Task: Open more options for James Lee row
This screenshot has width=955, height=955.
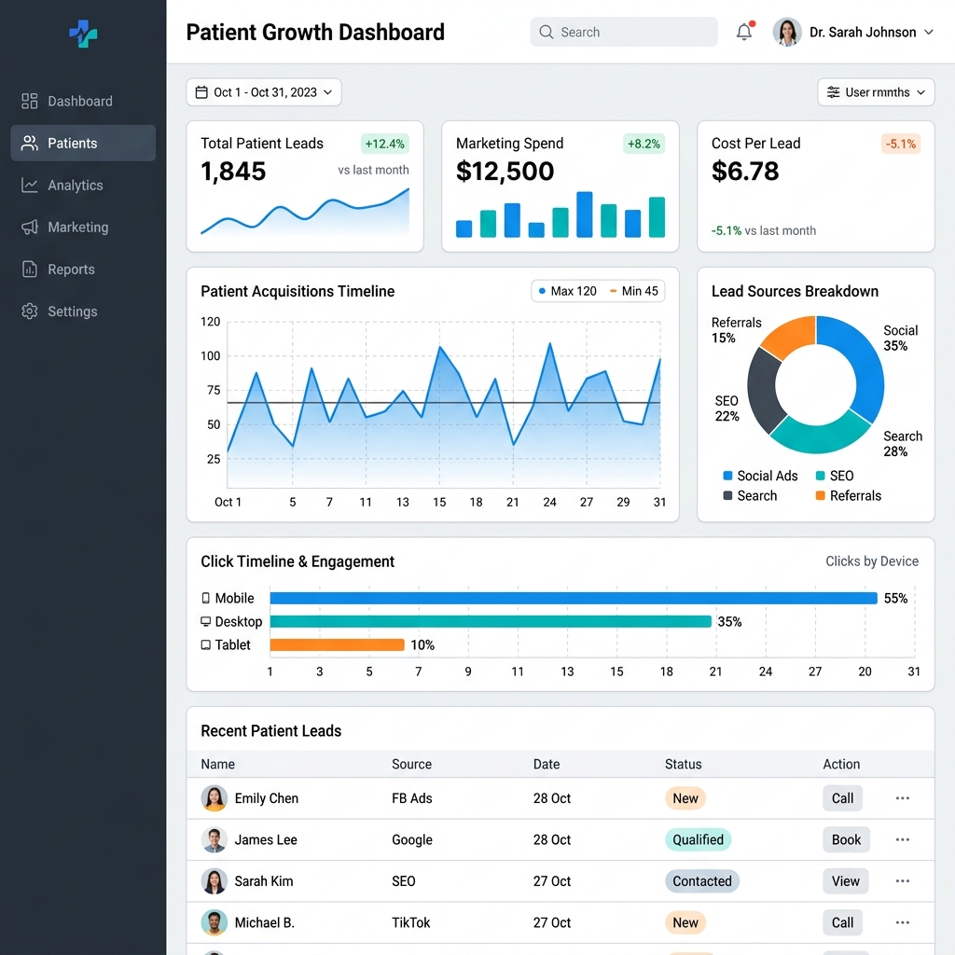Action: tap(903, 839)
